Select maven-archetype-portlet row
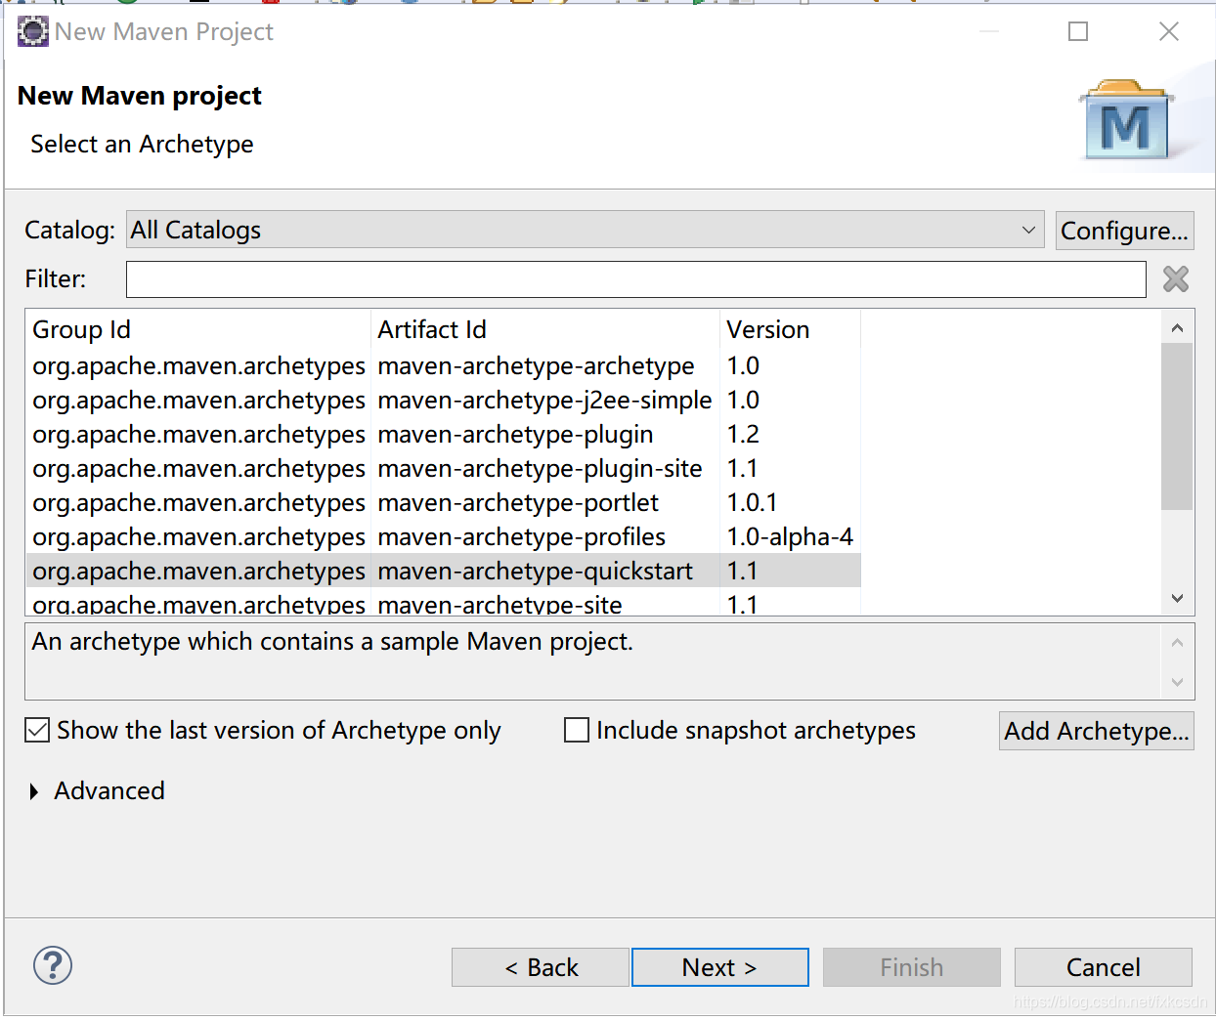The image size is (1216, 1020). pyautogui.click(x=444, y=502)
